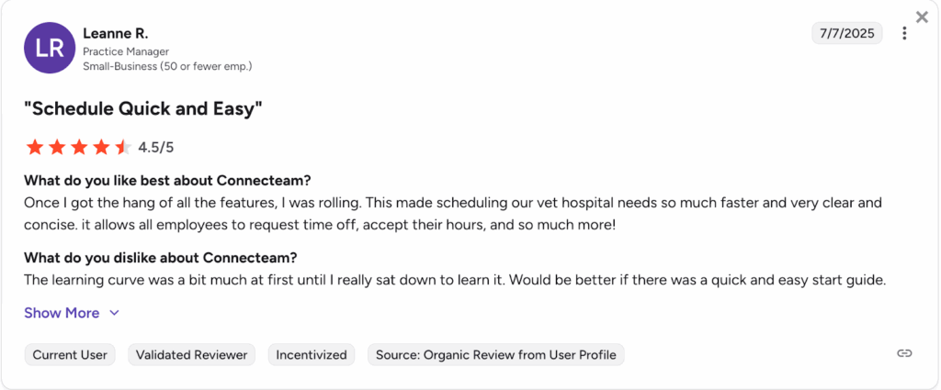Open Leanne R. reviewer profile name
The image size is (941, 390).
coord(115,34)
